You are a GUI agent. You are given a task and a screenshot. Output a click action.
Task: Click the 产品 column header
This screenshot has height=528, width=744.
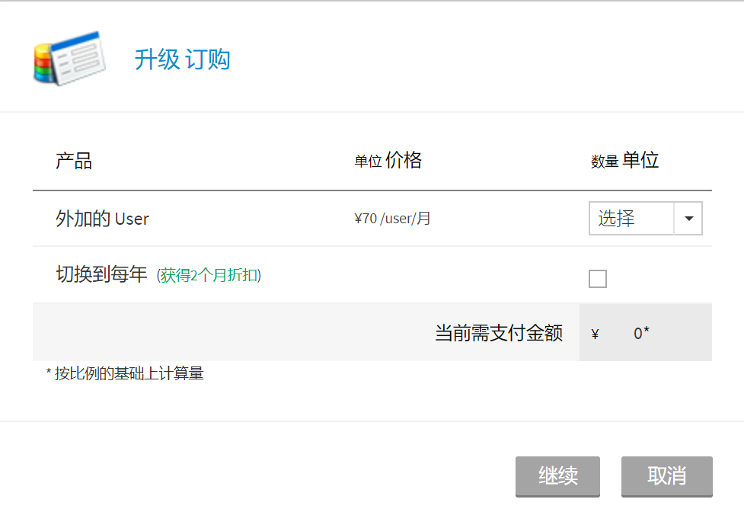tap(74, 161)
